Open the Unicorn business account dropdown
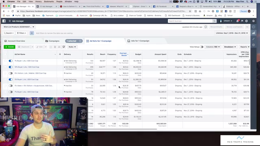This screenshot has height=146, width=260. point(227,21)
